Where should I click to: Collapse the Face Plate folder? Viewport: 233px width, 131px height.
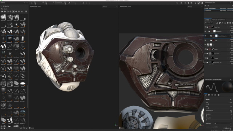coord(208,27)
